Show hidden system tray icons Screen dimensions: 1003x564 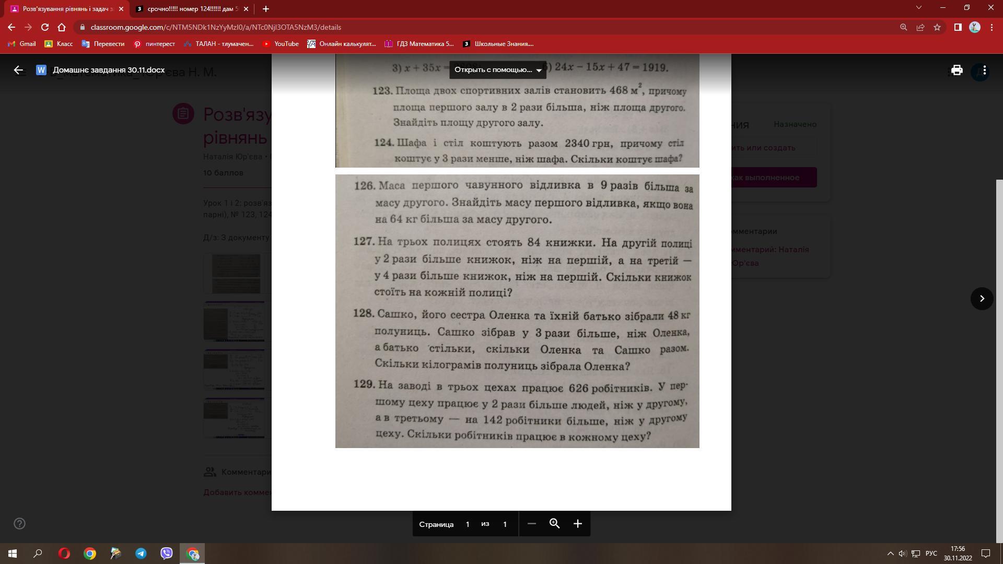(891, 554)
